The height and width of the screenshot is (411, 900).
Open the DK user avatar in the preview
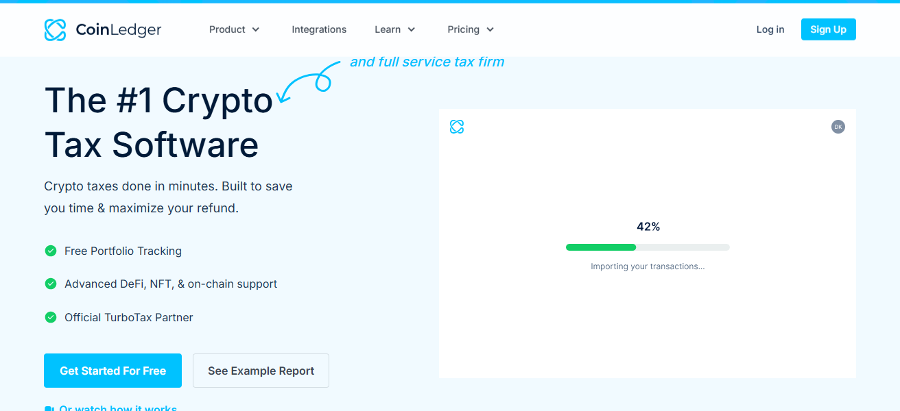(838, 127)
